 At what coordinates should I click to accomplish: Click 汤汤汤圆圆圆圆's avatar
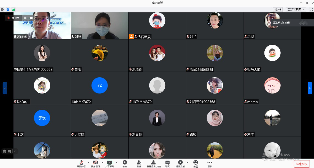coord(215,53)
